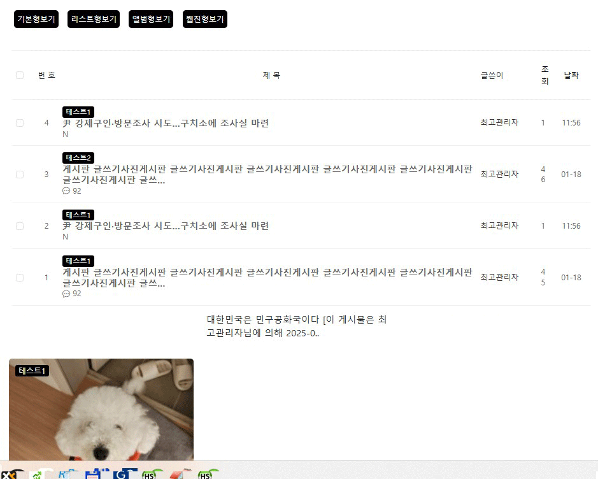Click the 테스트1 badge on the puppy thumbnail

click(32, 371)
